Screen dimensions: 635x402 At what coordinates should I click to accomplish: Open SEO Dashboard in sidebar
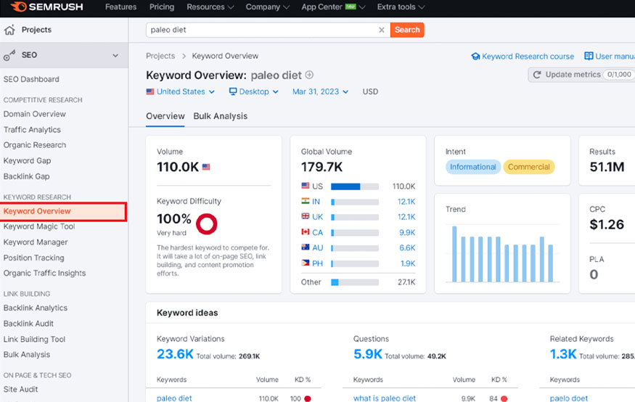(31, 79)
